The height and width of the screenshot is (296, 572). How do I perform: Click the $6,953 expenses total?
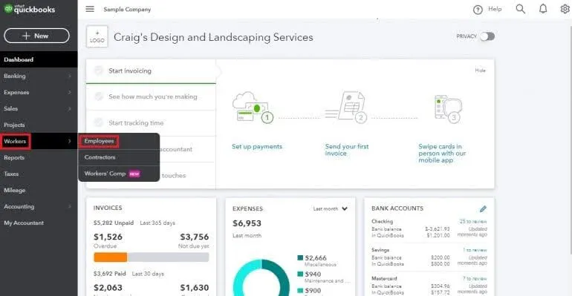[247, 223]
